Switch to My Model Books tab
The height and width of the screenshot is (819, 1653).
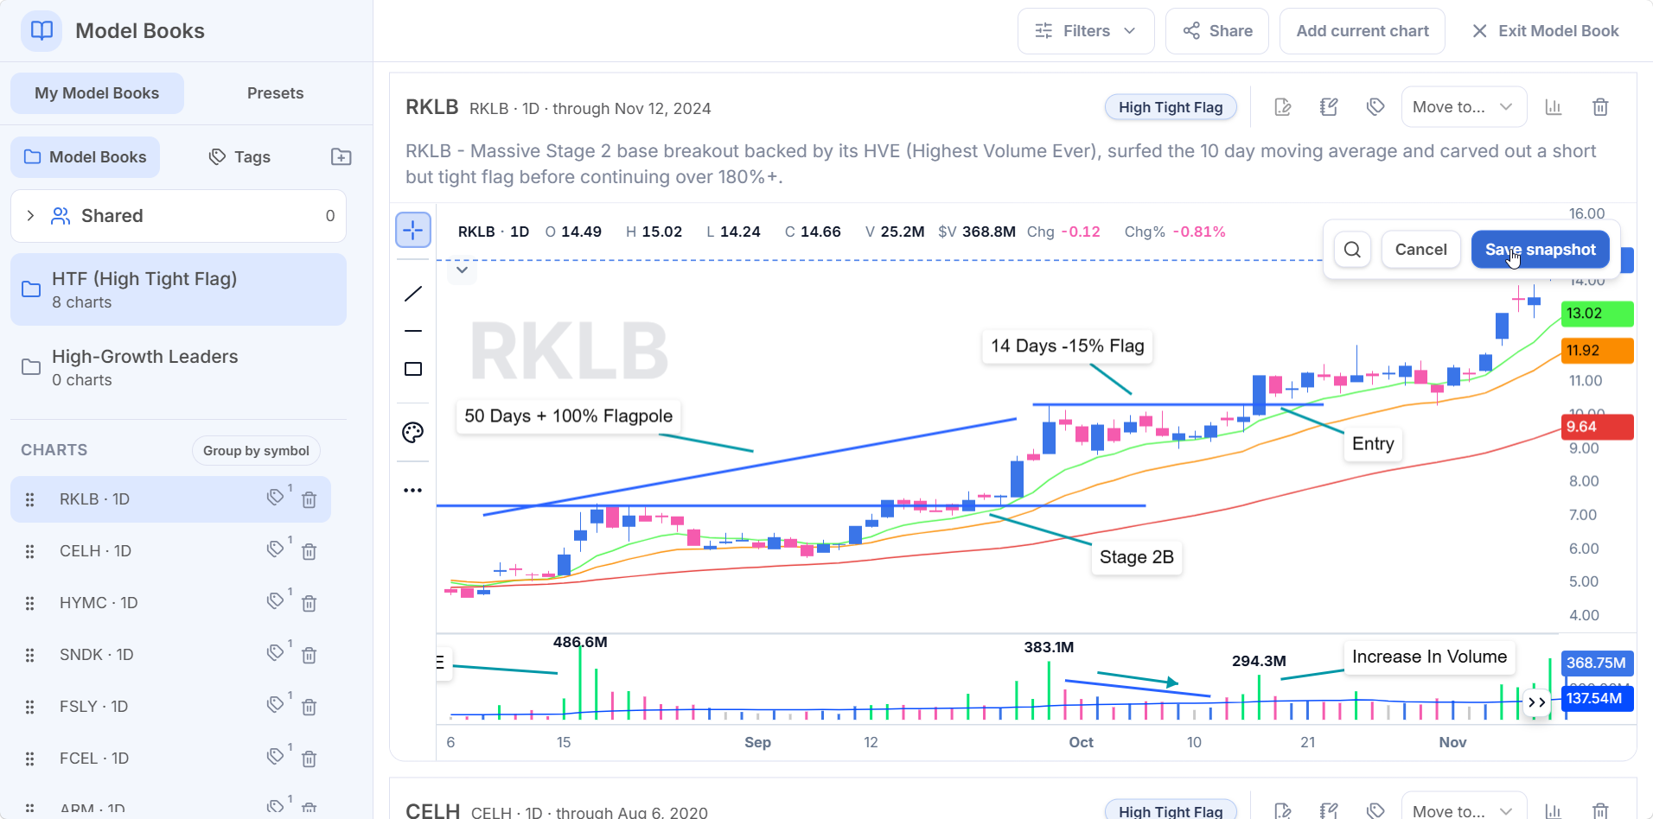coord(97,93)
